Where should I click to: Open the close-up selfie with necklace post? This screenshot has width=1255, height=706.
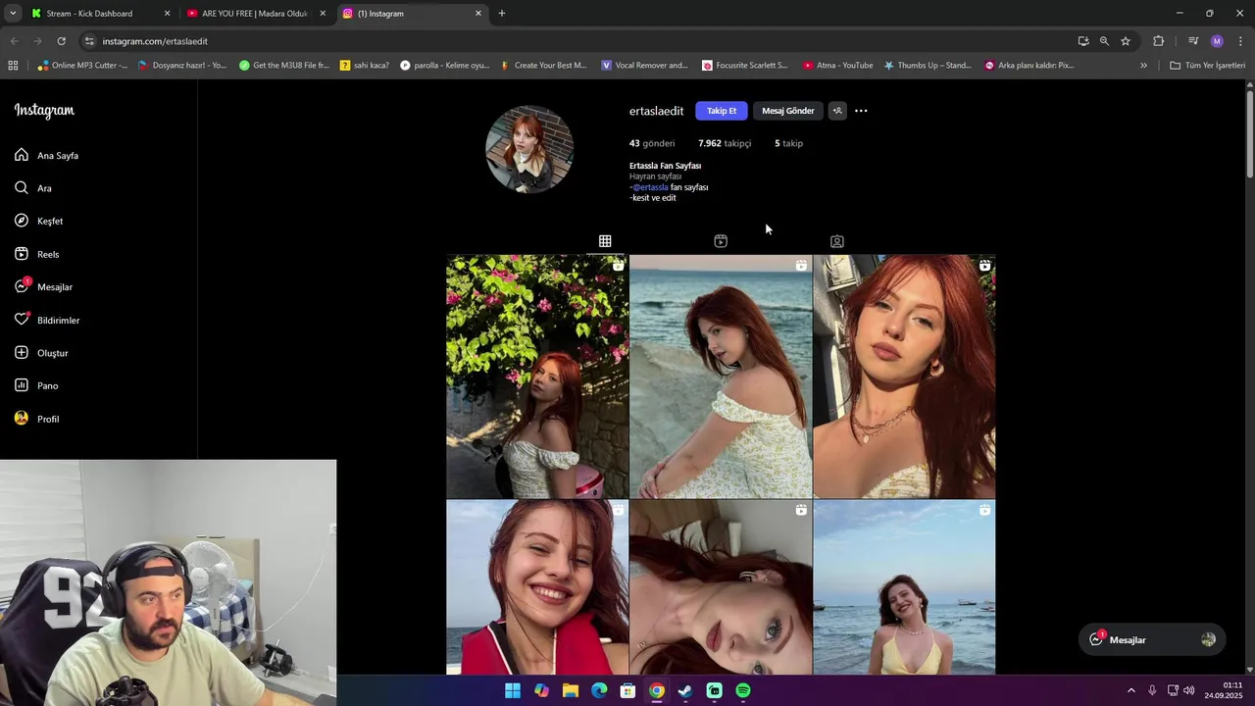904,377
